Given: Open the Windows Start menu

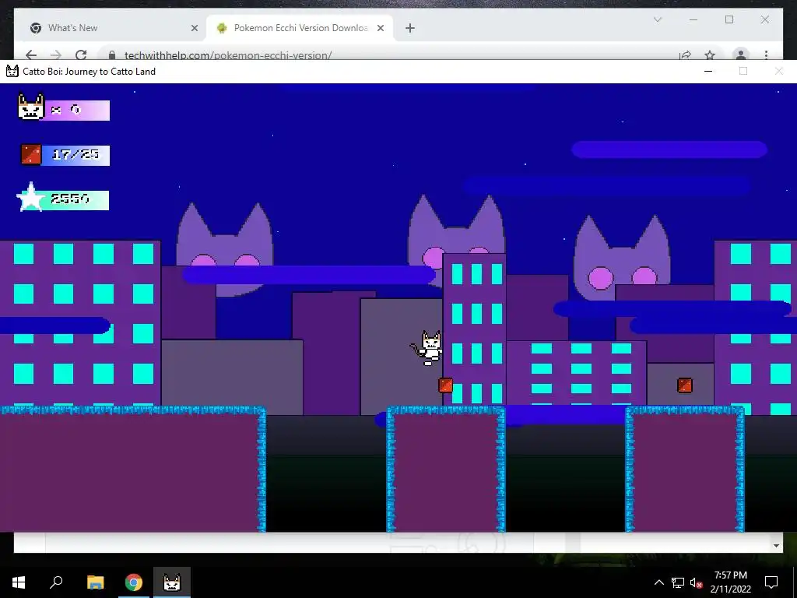Looking at the screenshot, I should click(x=19, y=582).
